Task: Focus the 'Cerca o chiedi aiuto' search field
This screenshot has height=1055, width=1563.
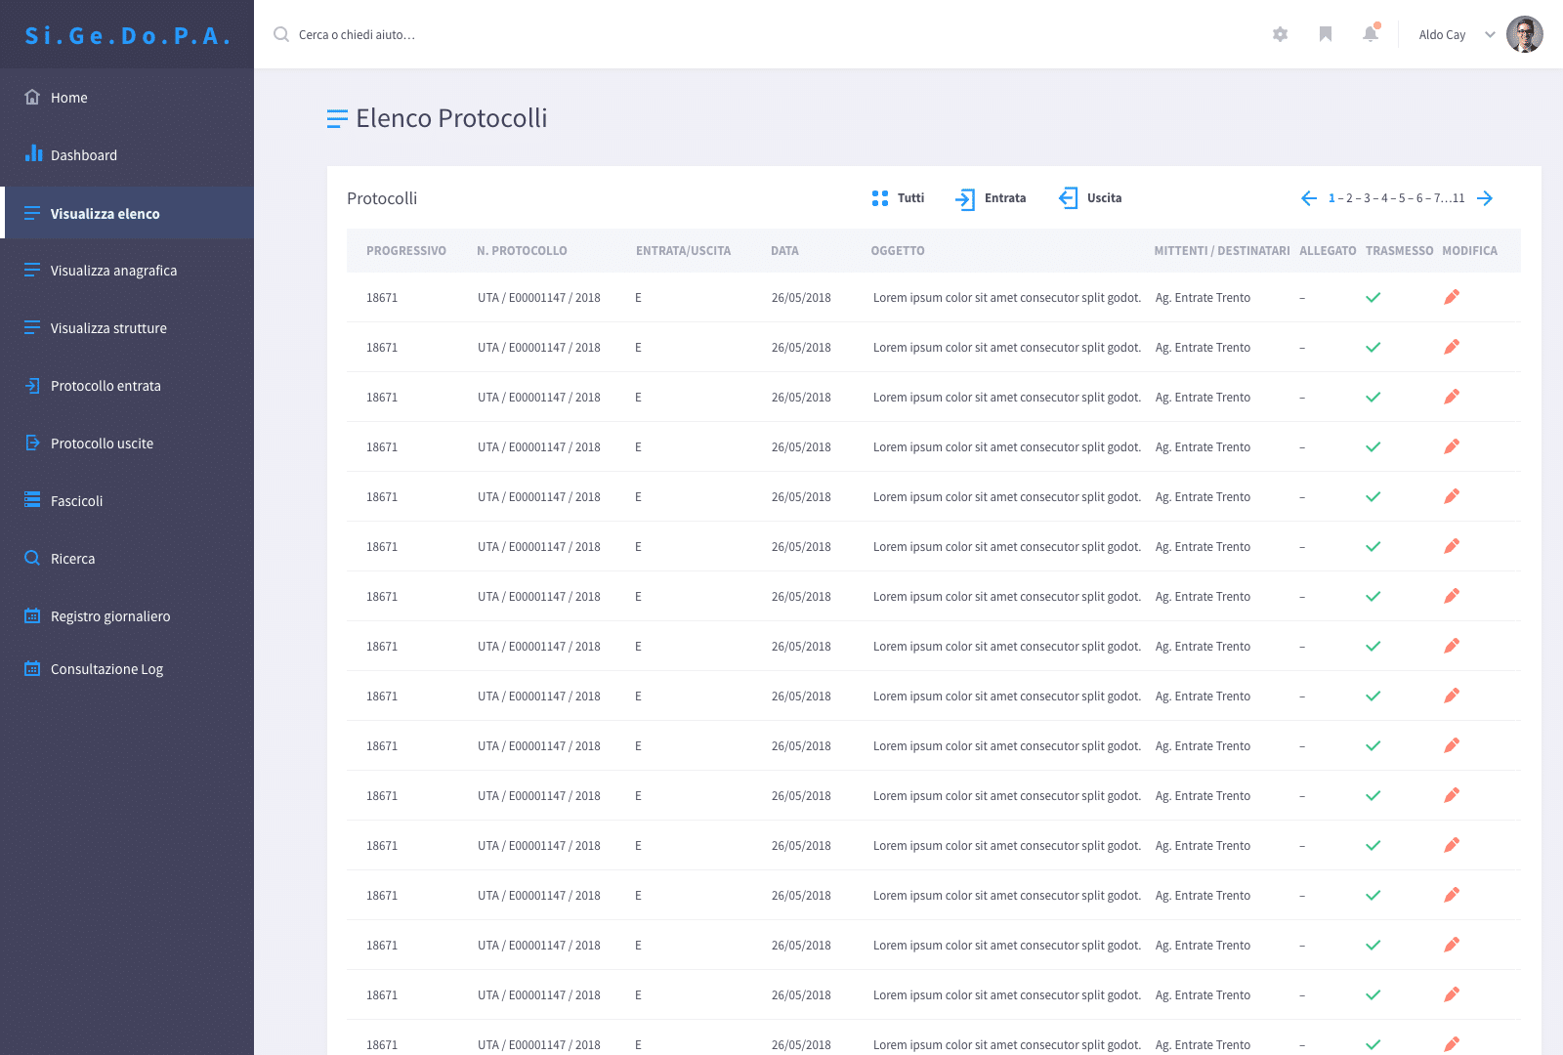Action: (357, 34)
